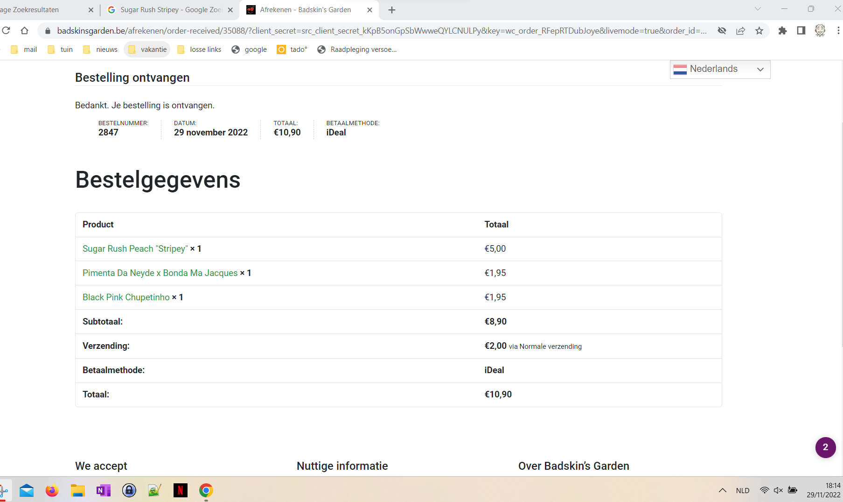Screen dimensions: 843x502
Task: Open the nieuws bookmarks folder
Action: 100,49
